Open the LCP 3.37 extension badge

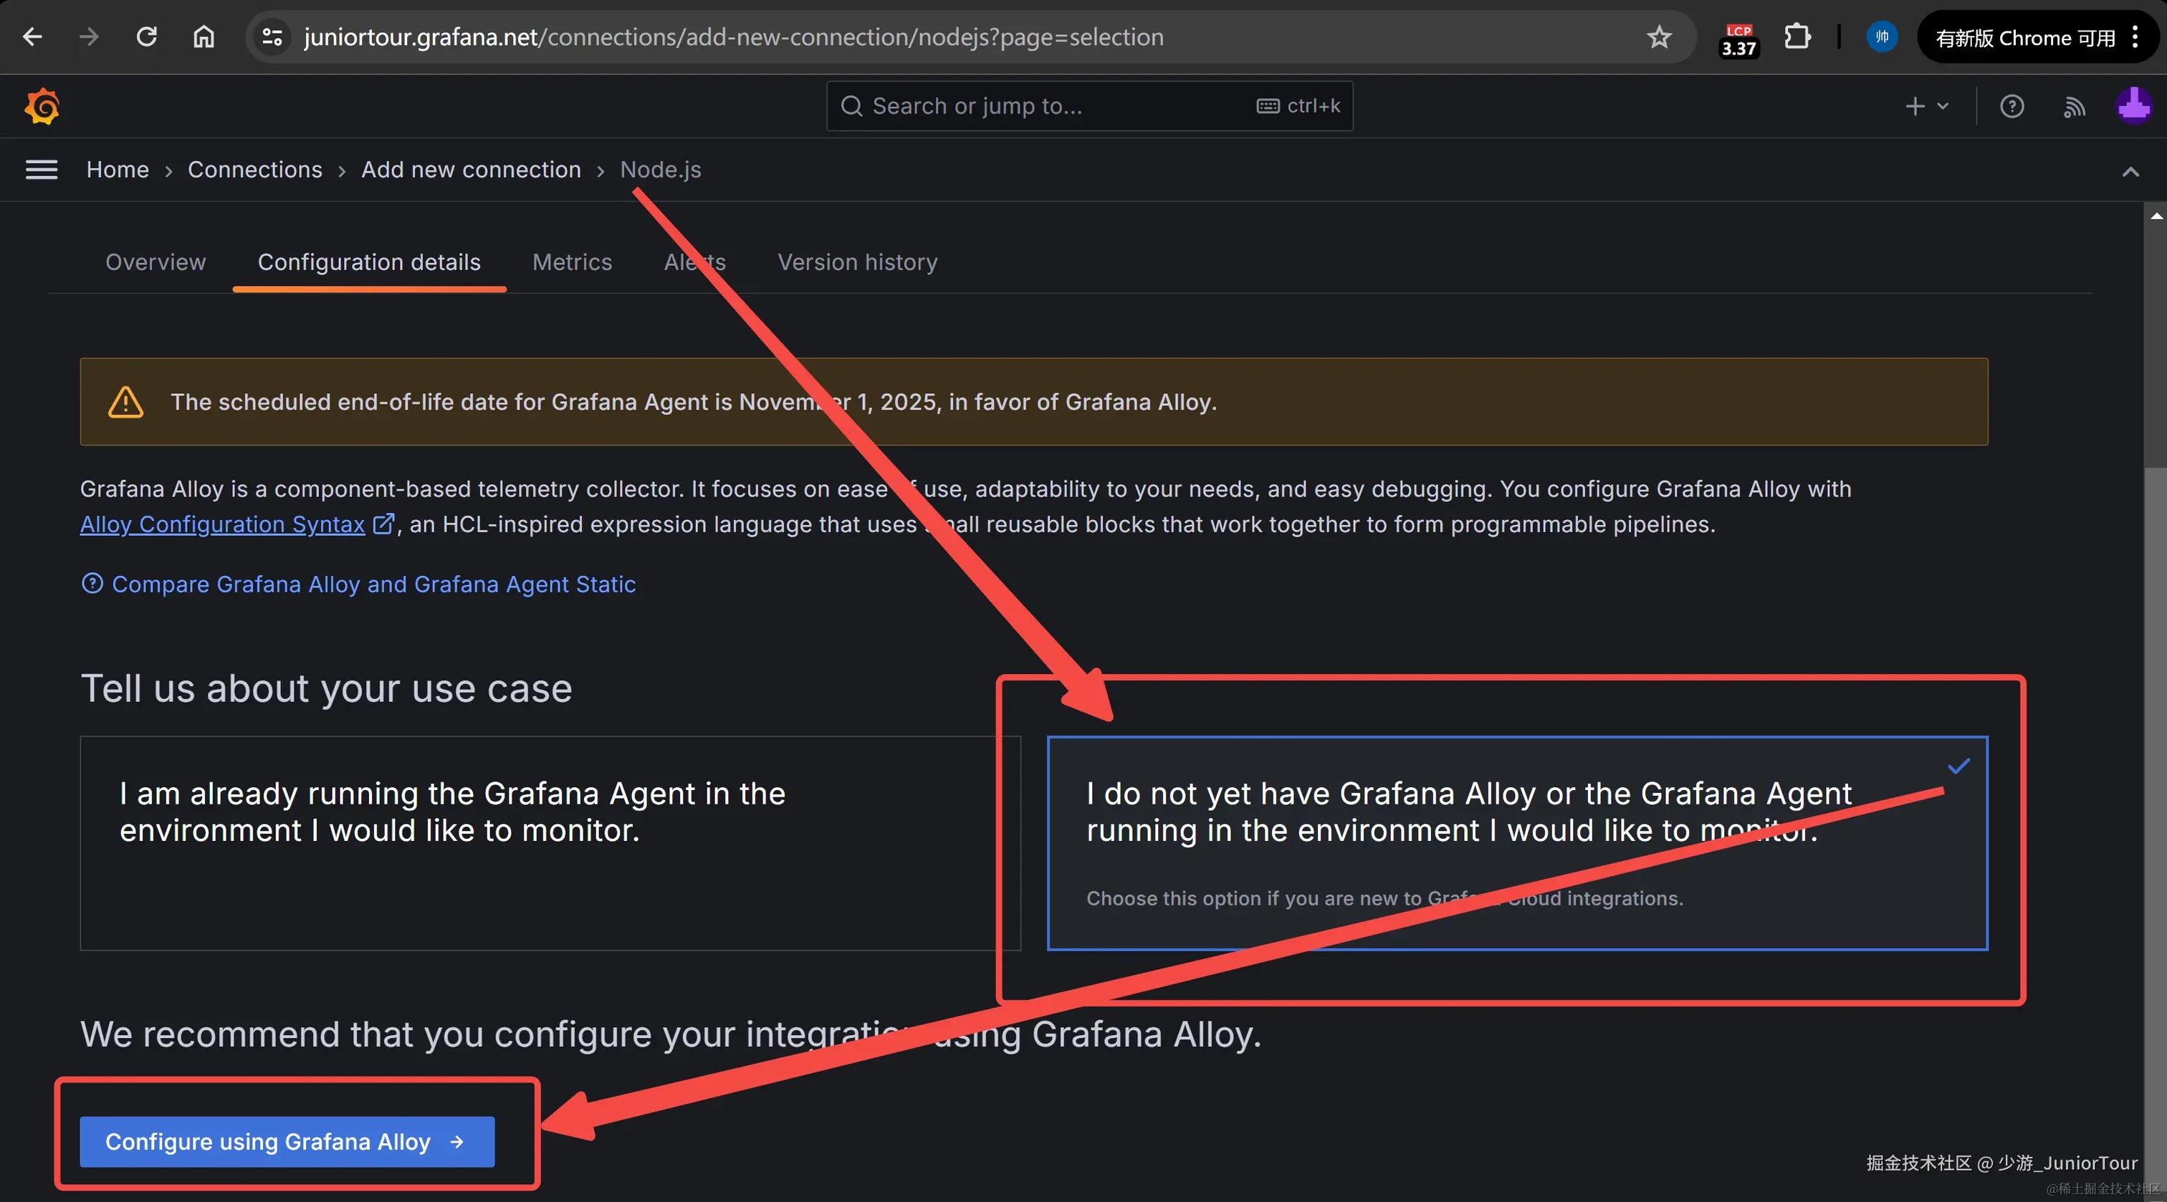(x=1738, y=39)
